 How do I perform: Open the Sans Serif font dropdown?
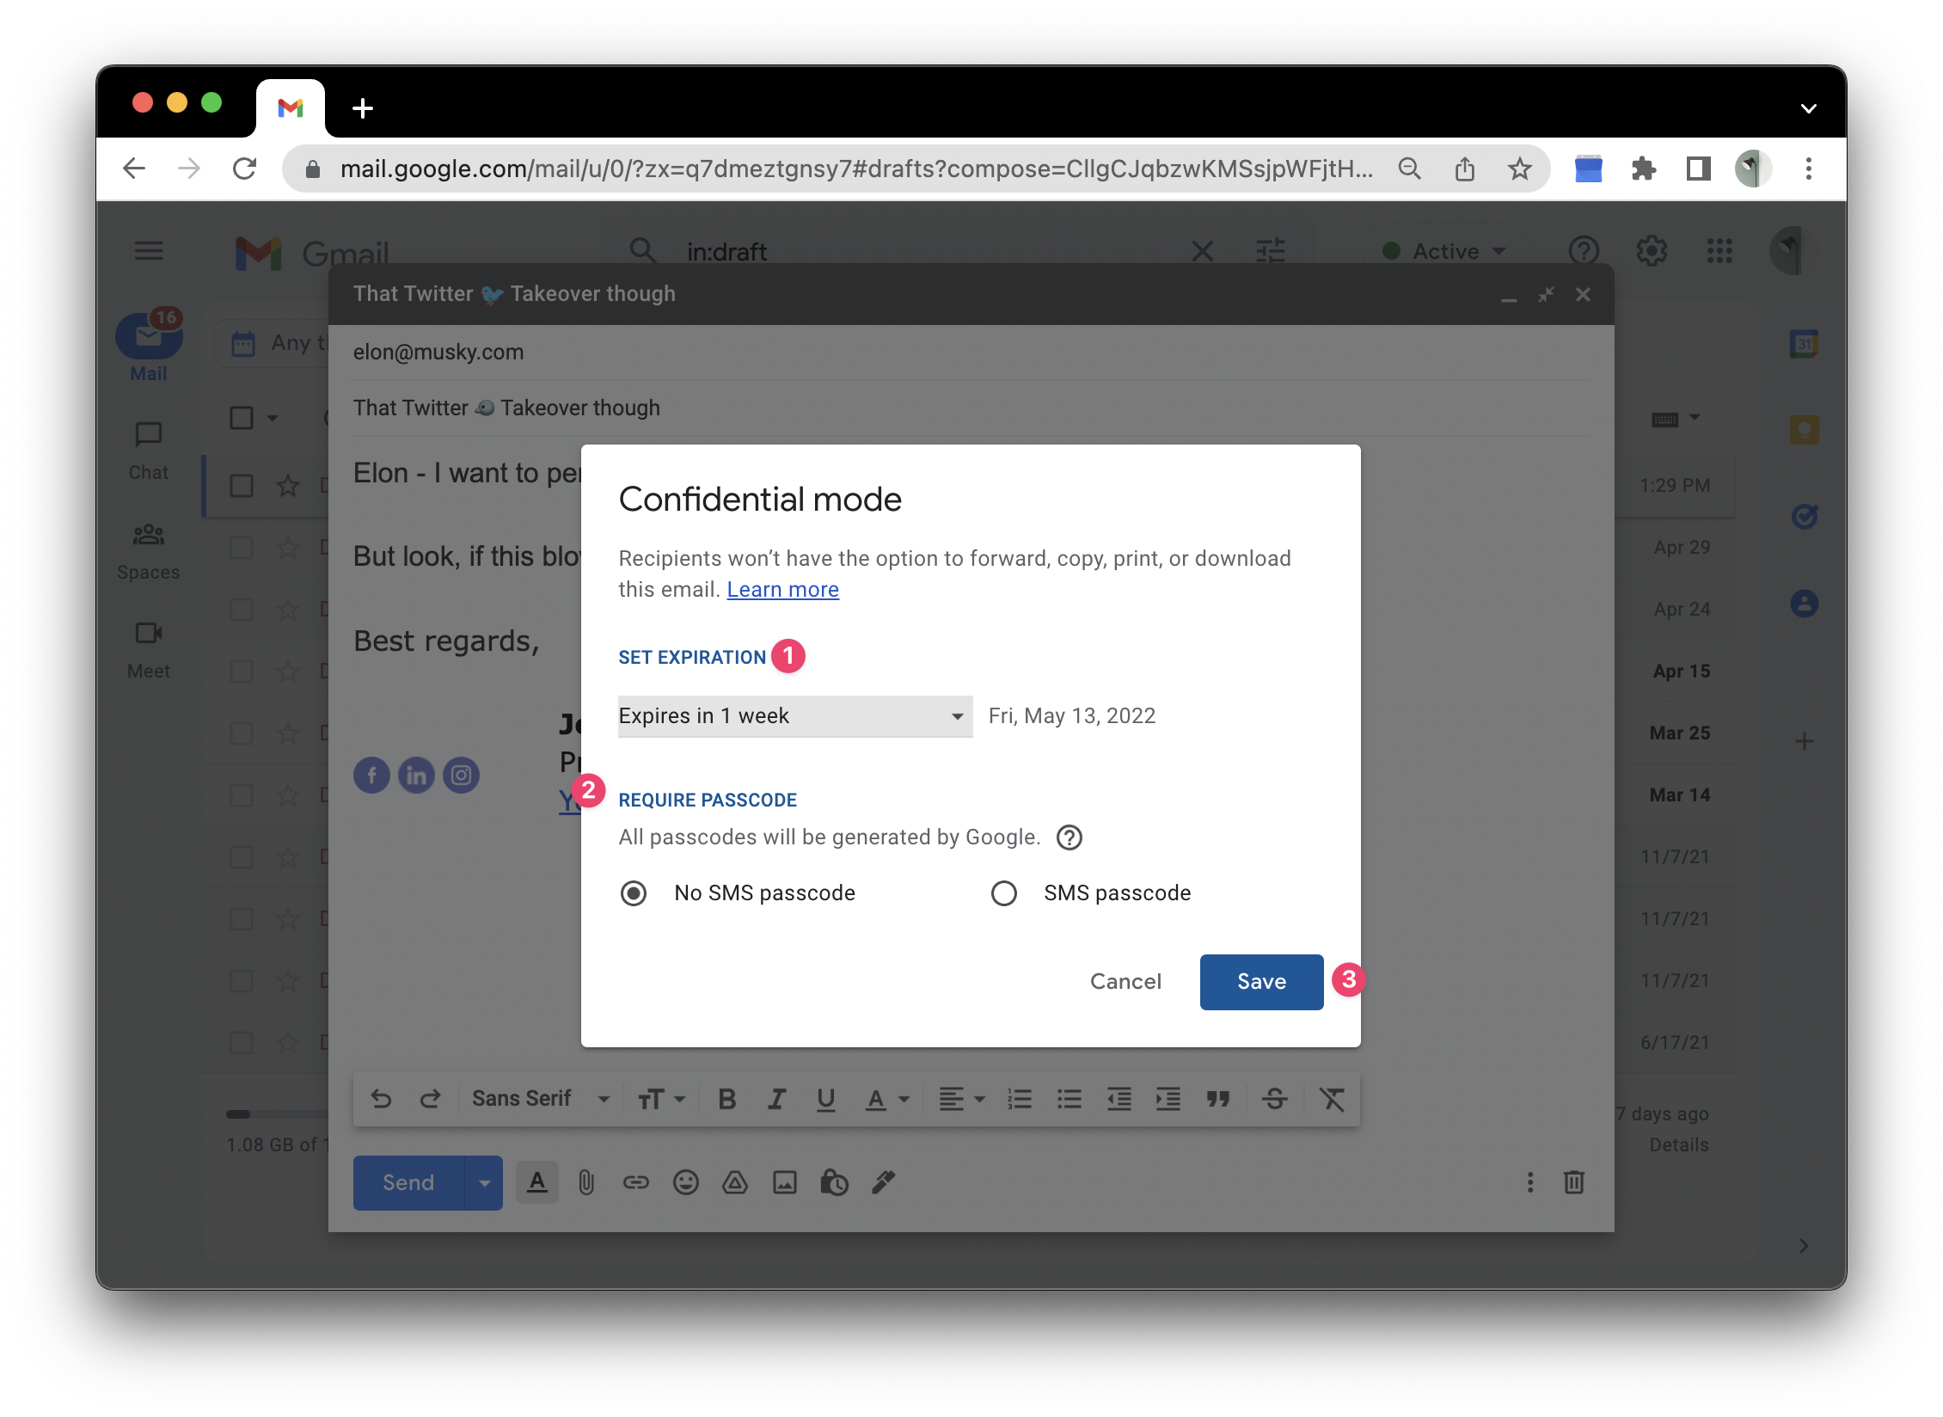click(x=542, y=1099)
